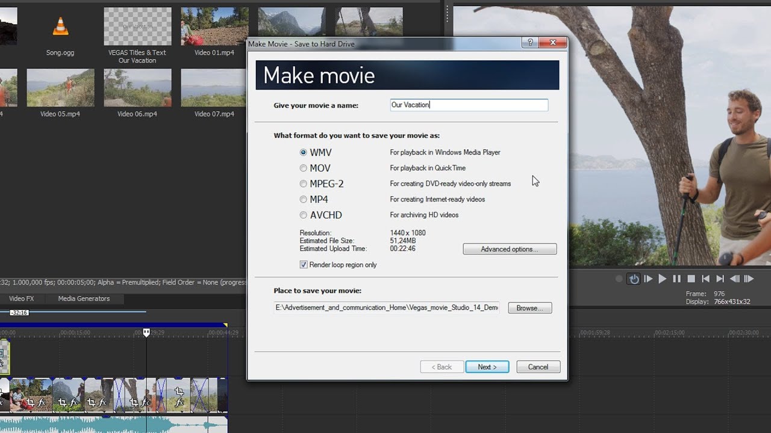
Task: Click the Next button
Action: point(487,367)
